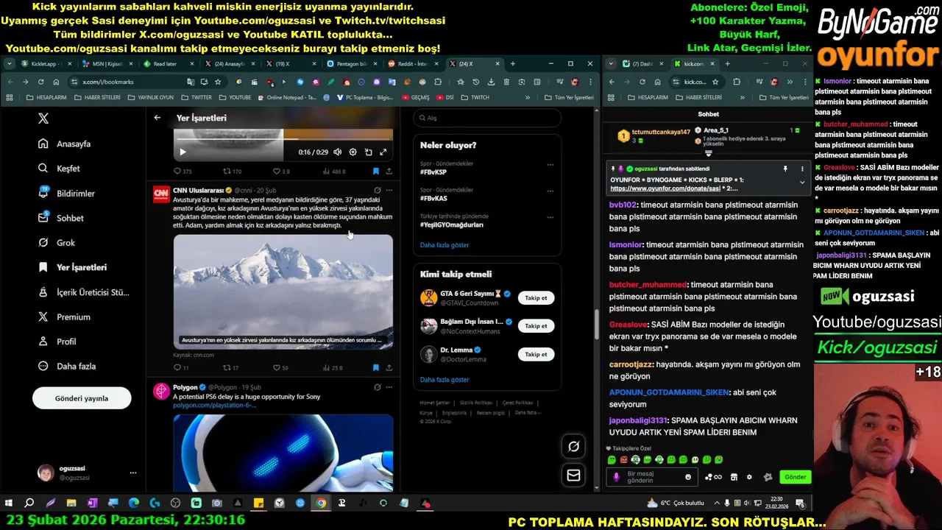Open Grok explain on CNN Uluslararası post
The width and height of the screenshot is (942, 530).
[377, 190]
